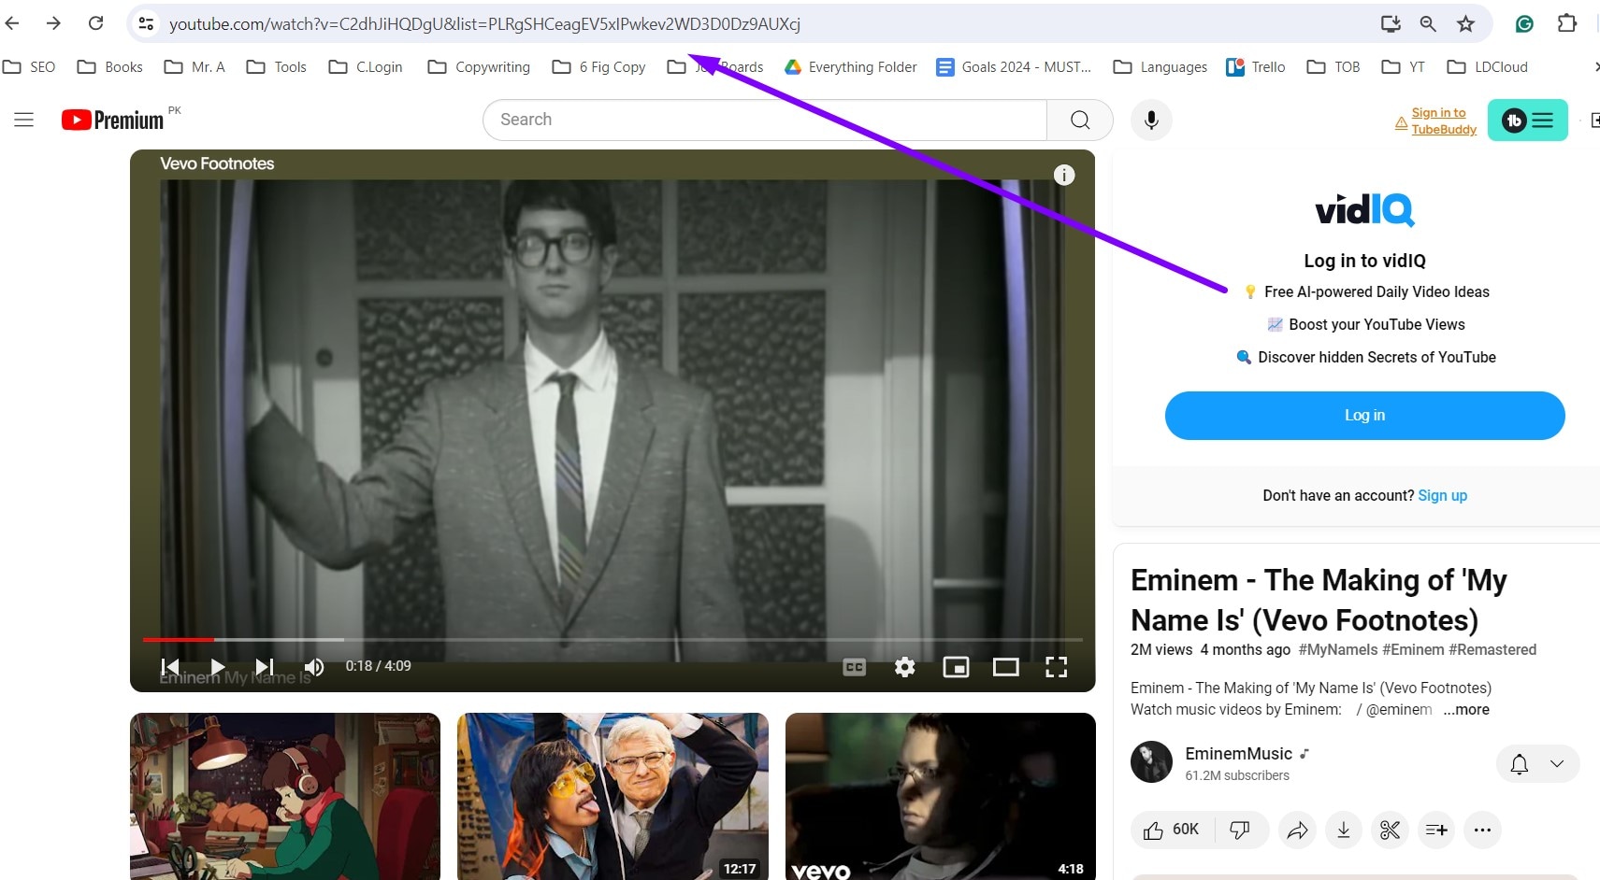Mute the video volume speaker icon
1600x880 pixels.
click(314, 667)
